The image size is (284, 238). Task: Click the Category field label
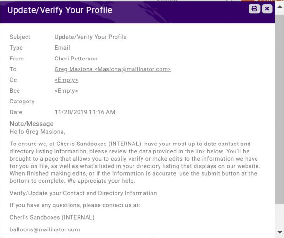tap(22, 102)
